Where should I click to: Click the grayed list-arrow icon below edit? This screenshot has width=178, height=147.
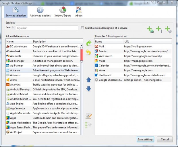(x=88, y=125)
